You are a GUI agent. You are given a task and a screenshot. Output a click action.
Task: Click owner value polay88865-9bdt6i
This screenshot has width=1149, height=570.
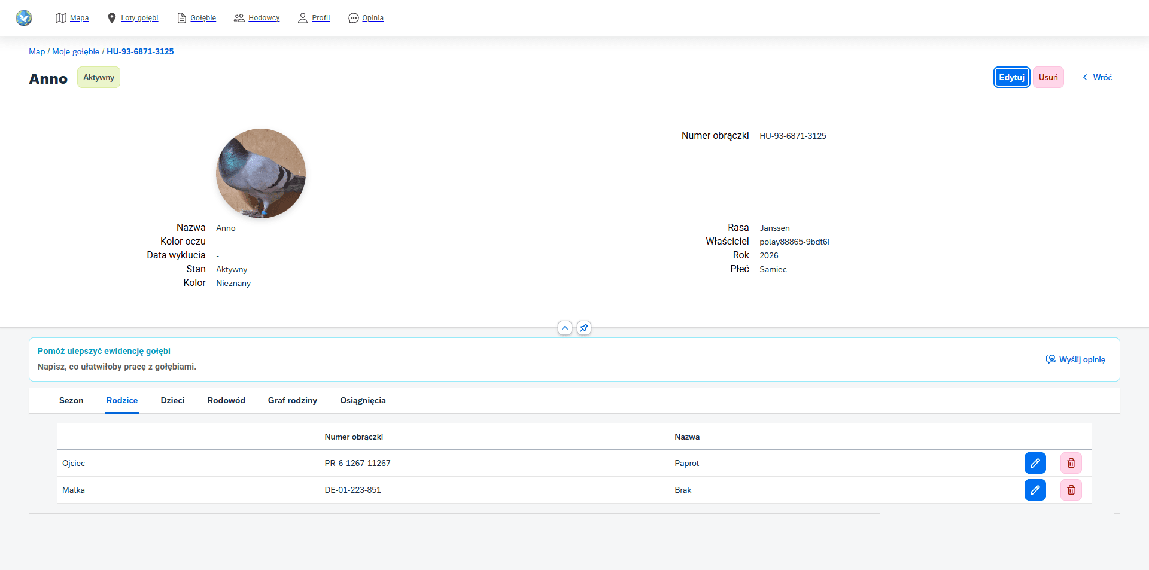(x=794, y=242)
